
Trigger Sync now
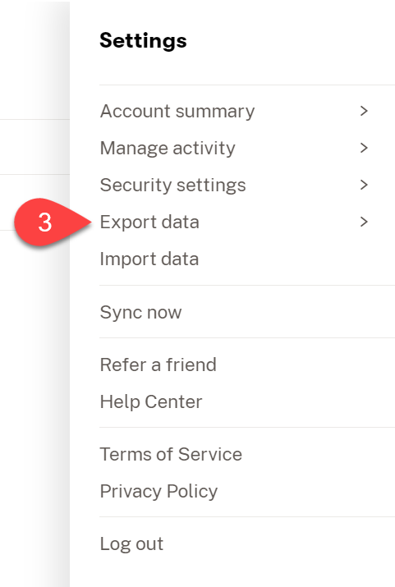140,312
